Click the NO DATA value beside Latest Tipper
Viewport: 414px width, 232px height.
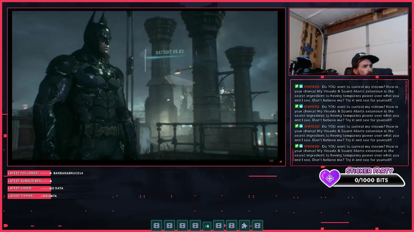tap(50, 196)
